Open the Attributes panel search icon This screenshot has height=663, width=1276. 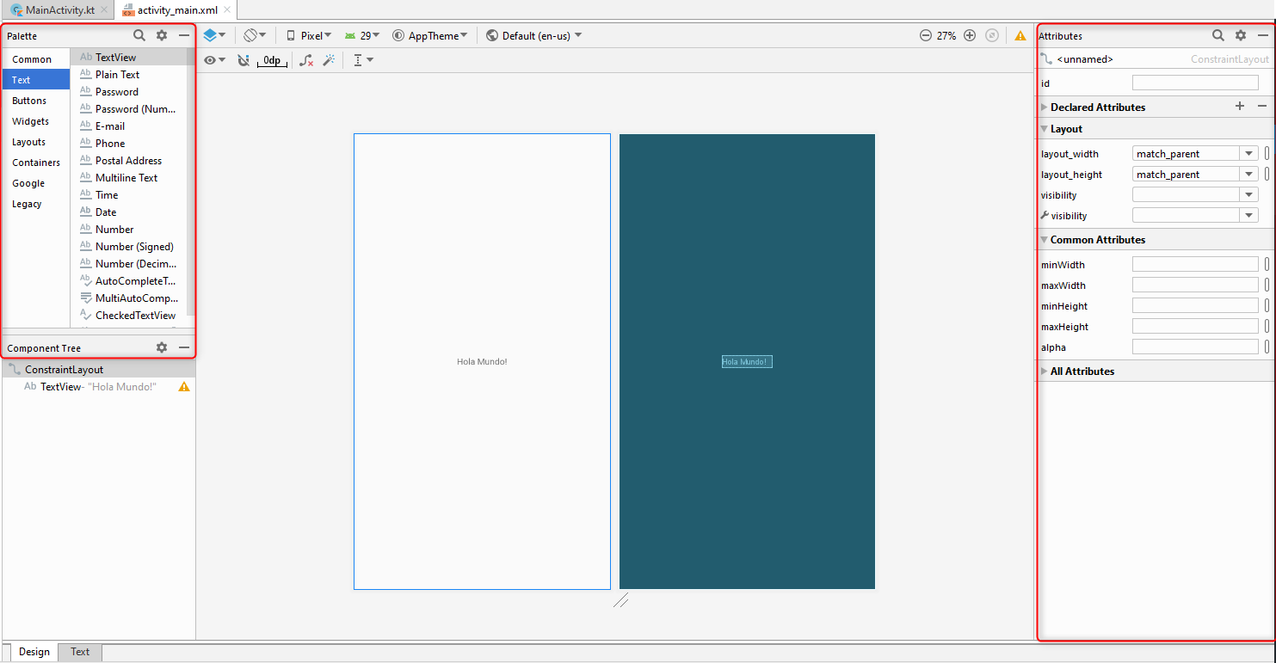(x=1217, y=35)
